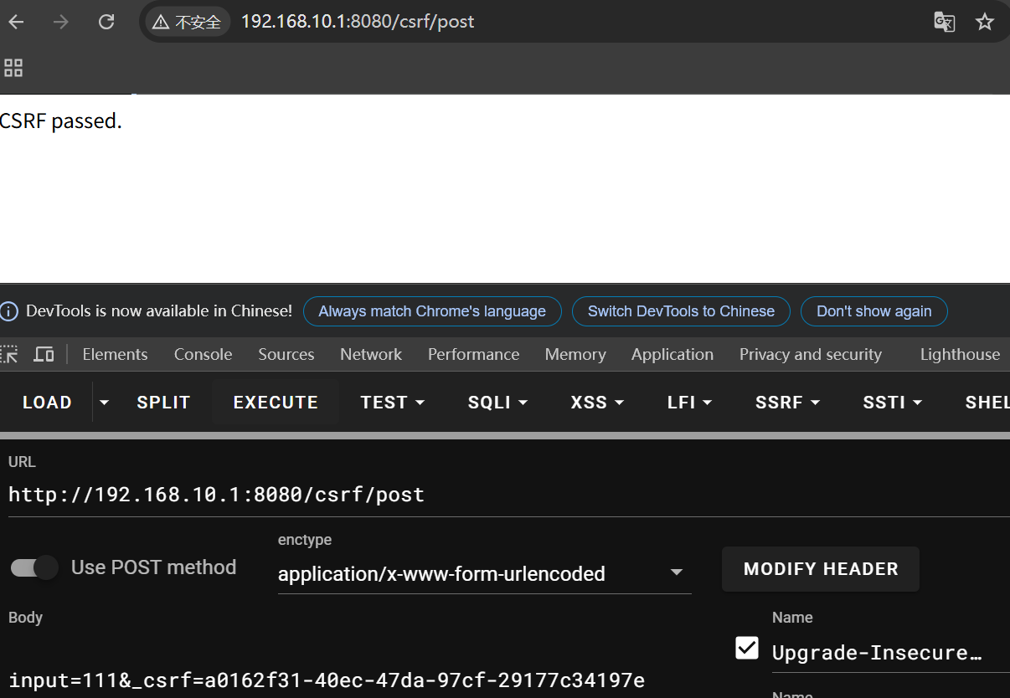Image resolution: width=1010 pixels, height=698 pixels.
Task: Click the browser forward arrow
Action: click(x=61, y=22)
